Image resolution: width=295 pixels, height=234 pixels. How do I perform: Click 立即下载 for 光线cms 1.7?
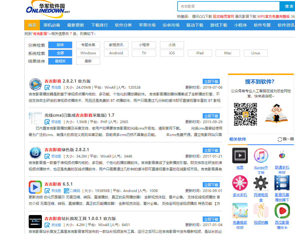pos(211,116)
